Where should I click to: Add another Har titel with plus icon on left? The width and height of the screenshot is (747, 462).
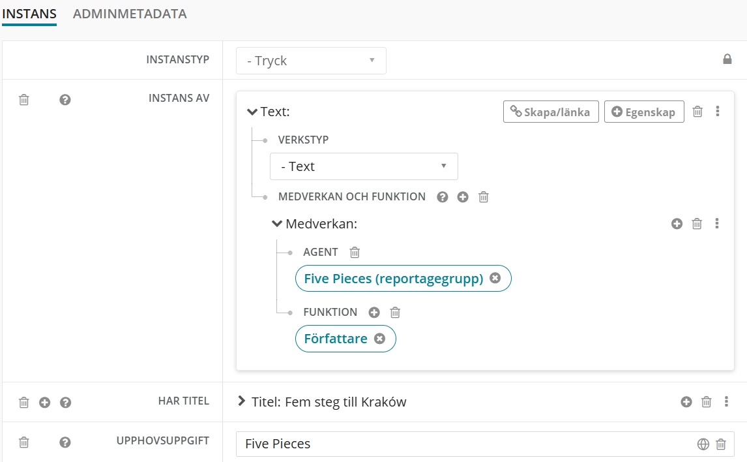click(x=45, y=402)
